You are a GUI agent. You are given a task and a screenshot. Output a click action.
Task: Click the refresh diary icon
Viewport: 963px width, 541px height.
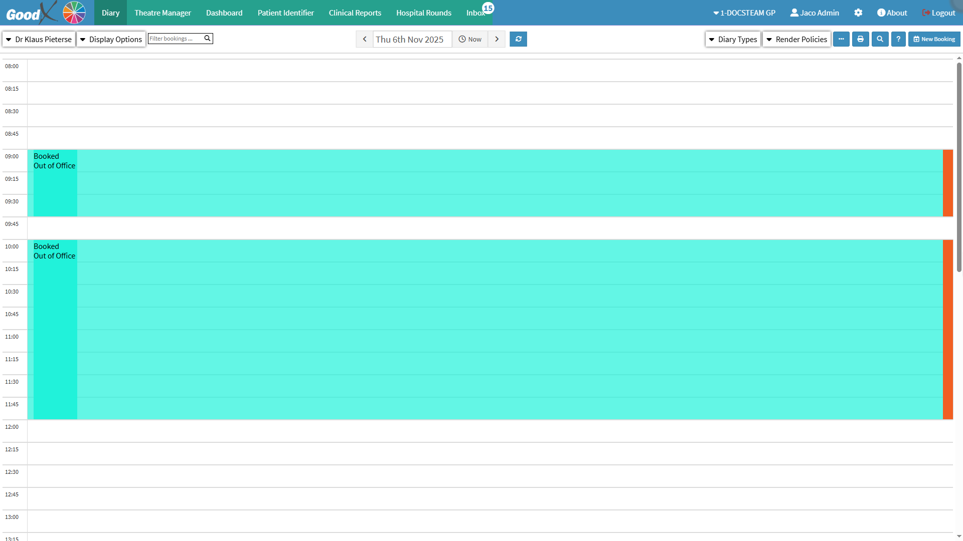518,39
